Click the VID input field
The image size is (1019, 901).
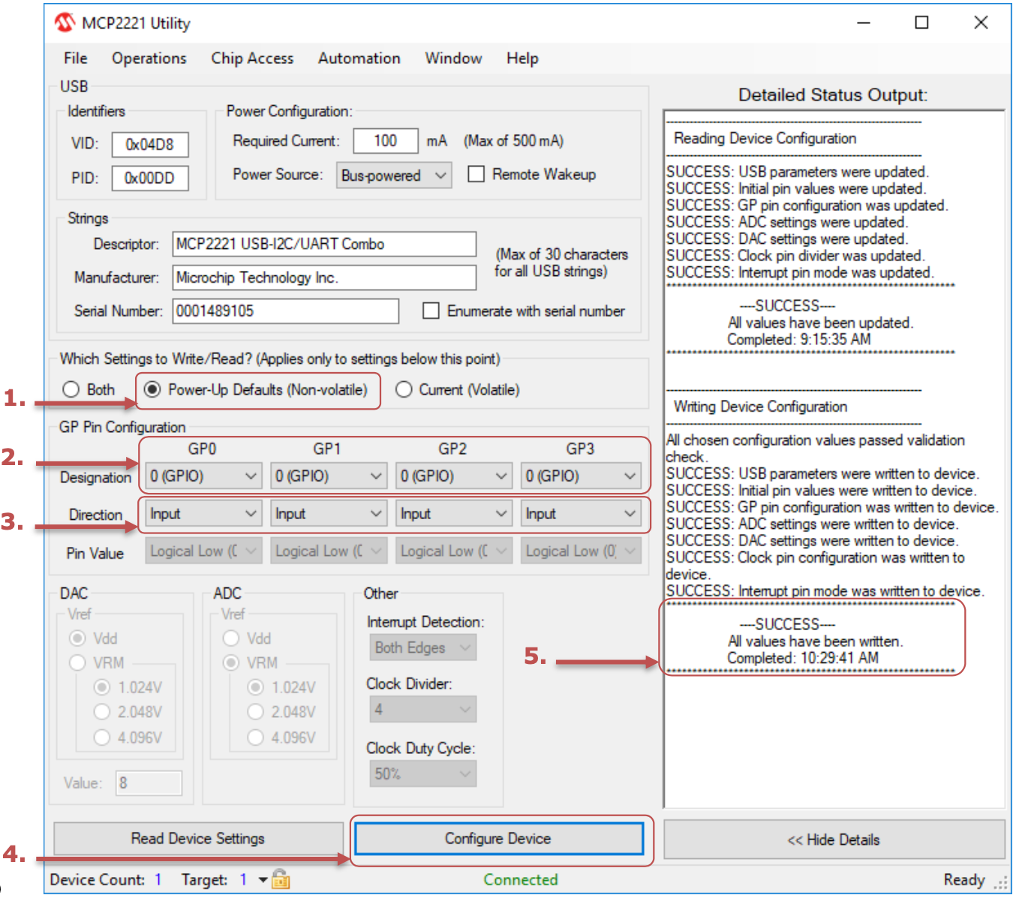[x=150, y=144]
